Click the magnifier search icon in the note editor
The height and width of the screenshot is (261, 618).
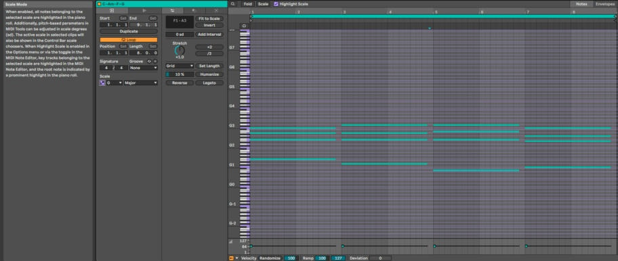click(x=233, y=4)
